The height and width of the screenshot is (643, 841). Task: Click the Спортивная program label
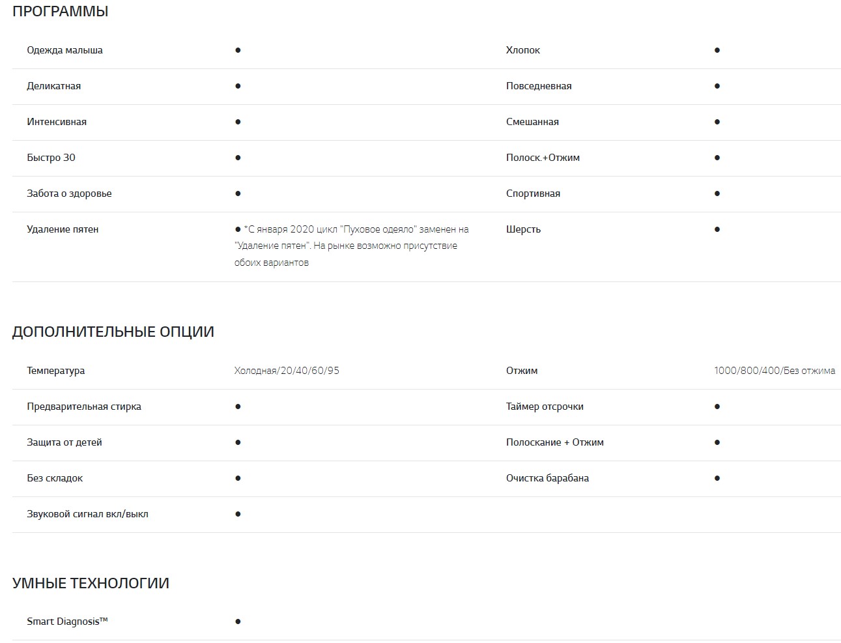pyautogui.click(x=533, y=193)
